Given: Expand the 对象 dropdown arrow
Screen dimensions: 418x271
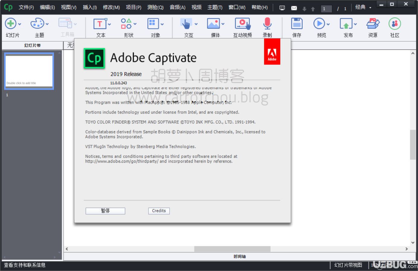Looking at the screenshot, I should (x=162, y=24).
